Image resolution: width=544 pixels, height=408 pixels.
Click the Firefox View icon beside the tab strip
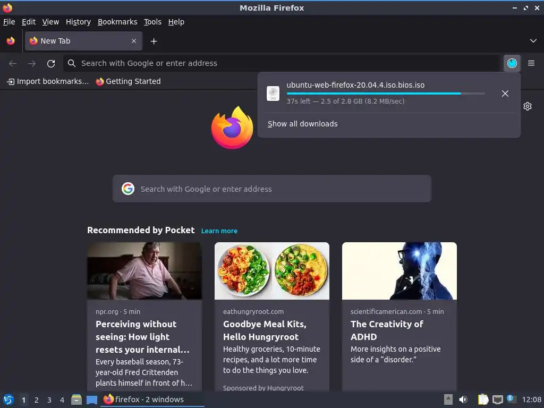coord(11,41)
